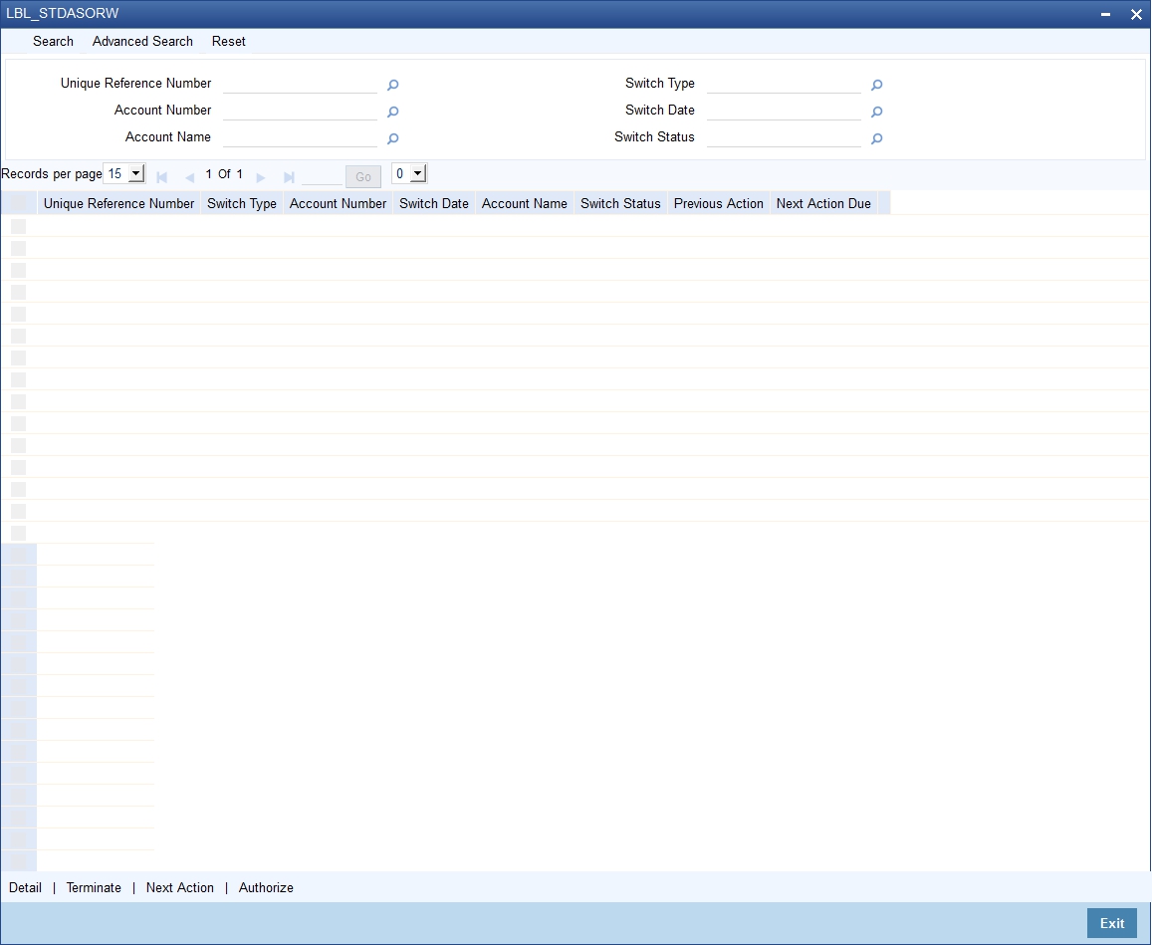1152x945 pixels.
Task: Focus the Switch Date input field
Action: pos(784,111)
